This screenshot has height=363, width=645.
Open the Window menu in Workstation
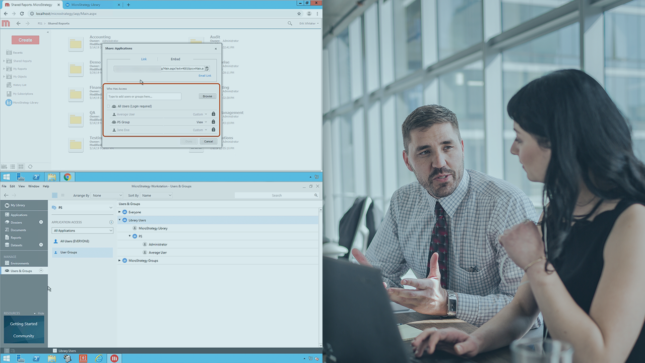coord(34,186)
